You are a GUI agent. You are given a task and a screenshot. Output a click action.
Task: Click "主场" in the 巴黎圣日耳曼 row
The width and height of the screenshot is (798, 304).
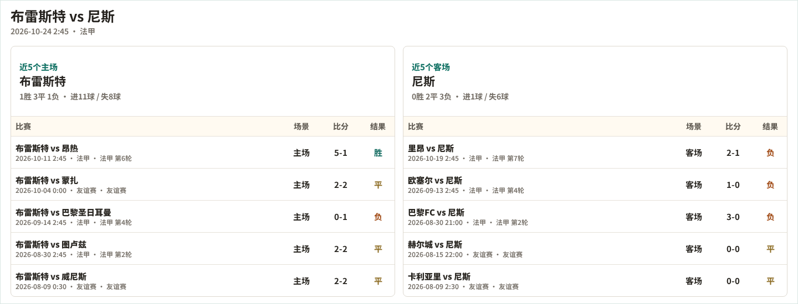301,217
